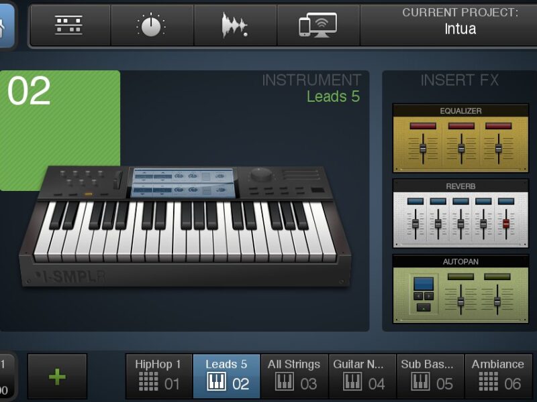This screenshot has height=402, width=537.
Task: Switch to the All Strings track 03
Action: tap(294, 376)
